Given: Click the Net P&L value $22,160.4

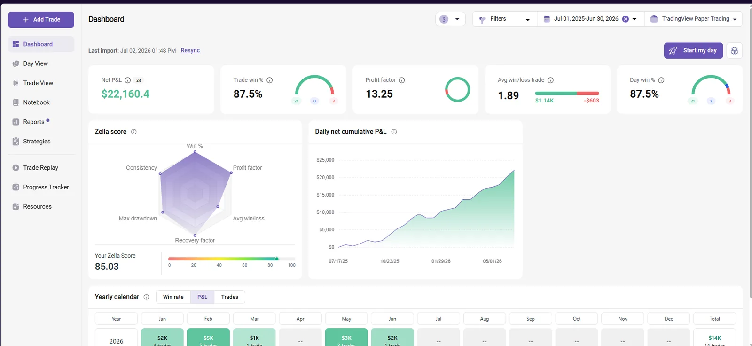Looking at the screenshot, I should pyautogui.click(x=125, y=94).
